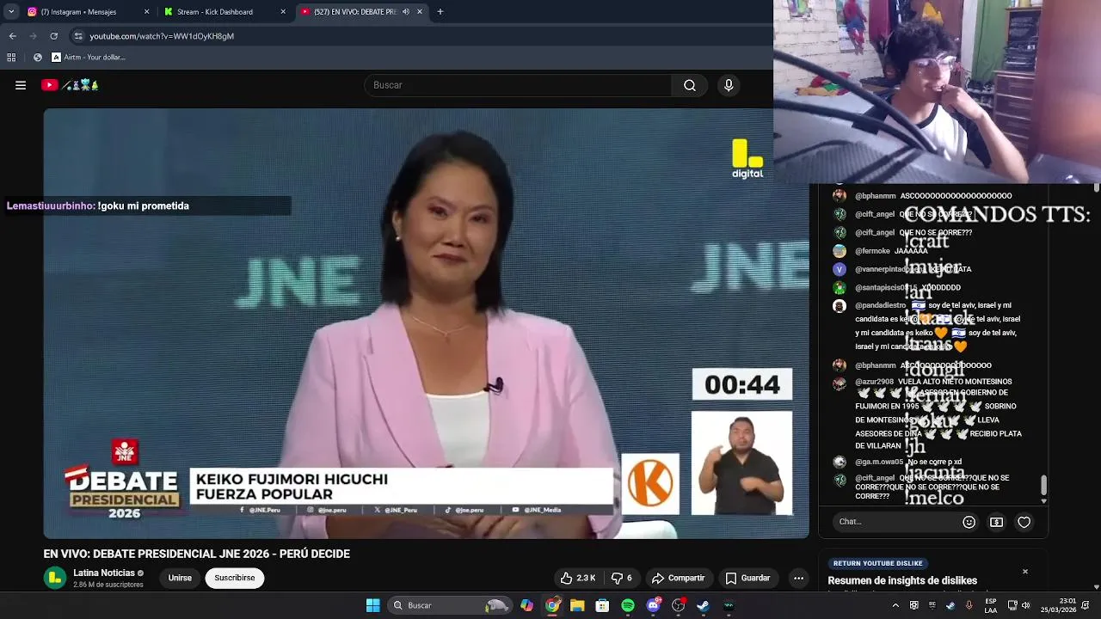Reload the page with the browser refresh icon
Image resolution: width=1101 pixels, height=619 pixels.
[x=53, y=36]
